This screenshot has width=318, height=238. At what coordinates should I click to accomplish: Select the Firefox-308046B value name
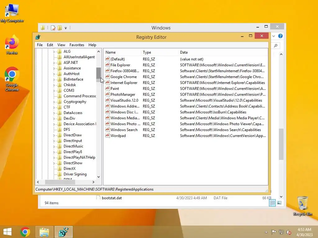click(x=125, y=71)
